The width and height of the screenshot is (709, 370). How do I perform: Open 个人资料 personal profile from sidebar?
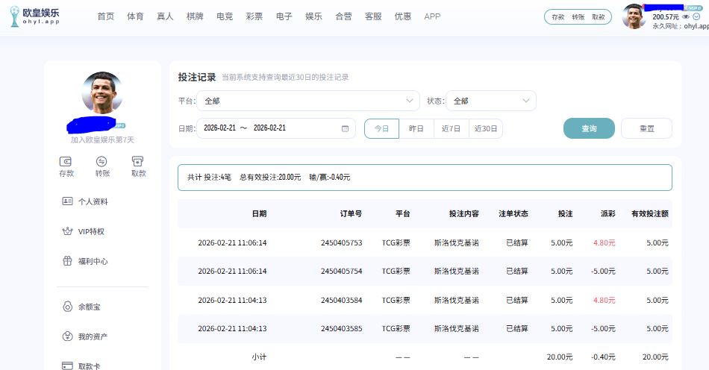[93, 201]
